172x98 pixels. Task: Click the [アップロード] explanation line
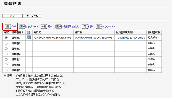point(38,79)
